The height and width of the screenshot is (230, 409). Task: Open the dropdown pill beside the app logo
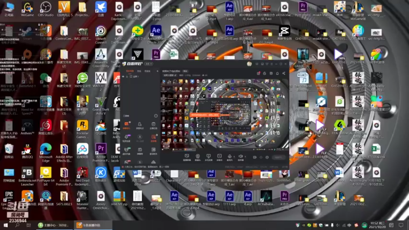coord(149,63)
